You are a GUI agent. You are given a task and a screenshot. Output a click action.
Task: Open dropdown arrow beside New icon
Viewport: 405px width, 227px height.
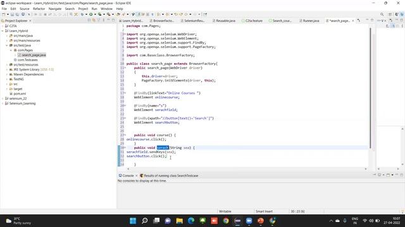tap(8, 15)
